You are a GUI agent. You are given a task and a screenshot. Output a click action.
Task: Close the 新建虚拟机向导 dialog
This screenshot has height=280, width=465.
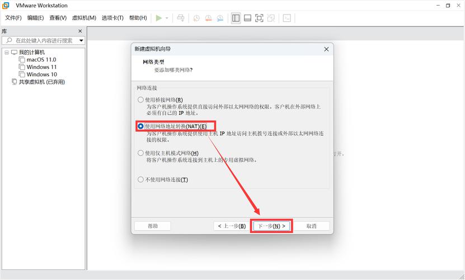click(x=326, y=49)
